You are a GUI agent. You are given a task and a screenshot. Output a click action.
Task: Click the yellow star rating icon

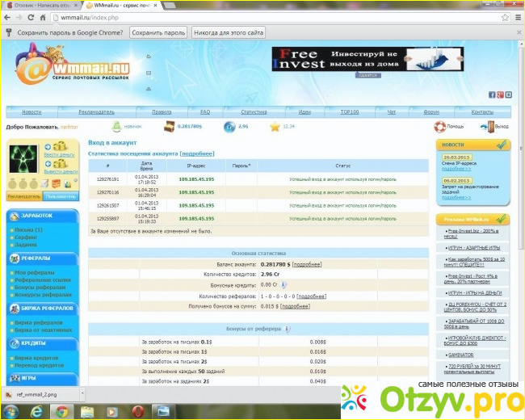tap(275, 127)
